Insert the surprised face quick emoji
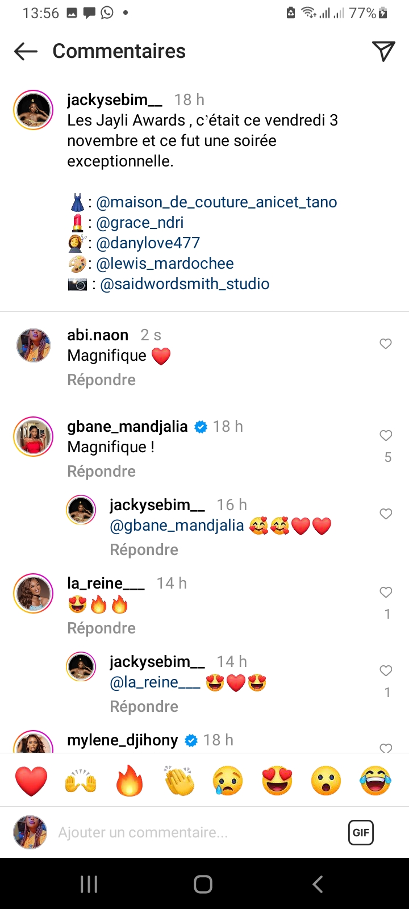Viewport: 409px width, 909px height. 326,781
